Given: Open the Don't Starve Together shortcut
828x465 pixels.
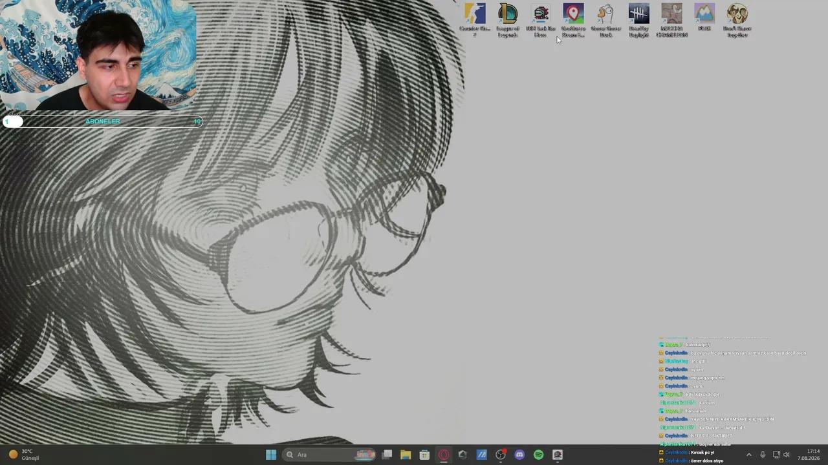Looking at the screenshot, I should [x=737, y=20].
